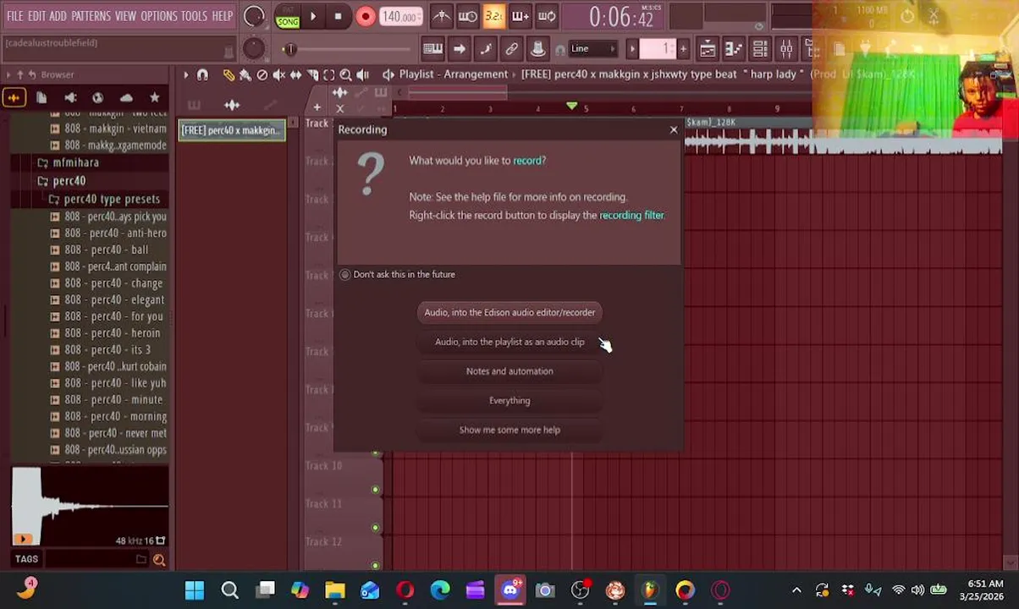The image size is (1019, 609).
Task: Open the Playlist view icon
Action: [708, 49]
